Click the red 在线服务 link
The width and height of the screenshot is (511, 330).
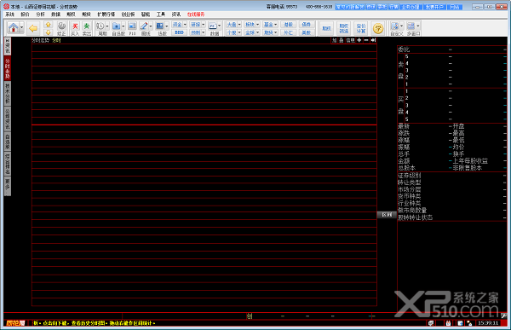click(x=196, y=14)
